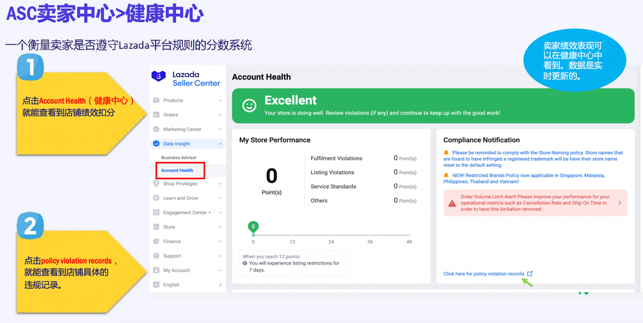Click the English language icon
The width and height of the screenshot is (643, 323).
(x=156, y=285)
